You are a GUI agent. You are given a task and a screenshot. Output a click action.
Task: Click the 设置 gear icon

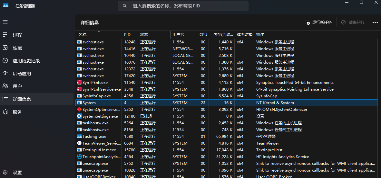tap(5, 173)
